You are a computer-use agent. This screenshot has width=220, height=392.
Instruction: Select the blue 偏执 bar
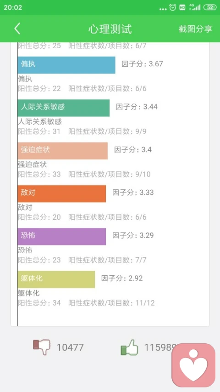coord(66,65)
